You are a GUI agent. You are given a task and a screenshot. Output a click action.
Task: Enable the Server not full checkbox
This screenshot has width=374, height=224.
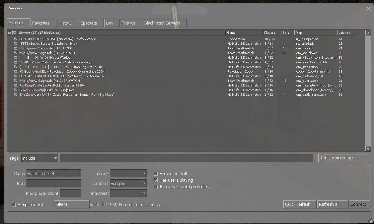pyautogui.click(x=156, y=174)
